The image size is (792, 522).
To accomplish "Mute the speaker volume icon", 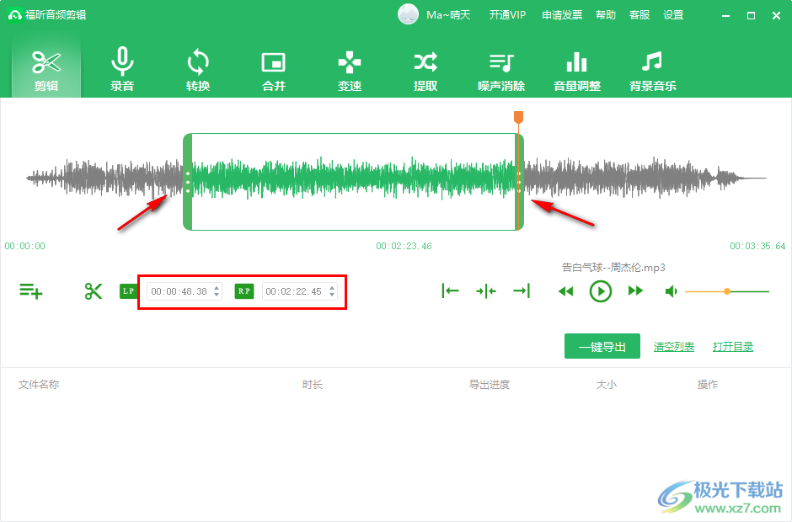I will click(672, 291).
